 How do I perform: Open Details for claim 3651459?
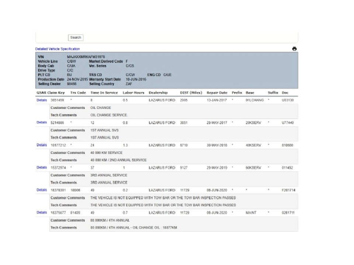(x=42, y=100)
